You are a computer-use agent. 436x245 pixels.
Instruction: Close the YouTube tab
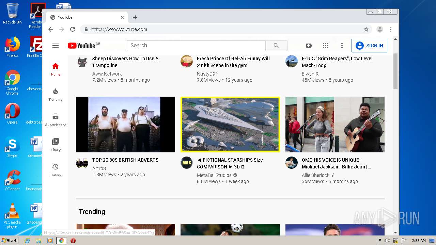click(x=122, y=17)
